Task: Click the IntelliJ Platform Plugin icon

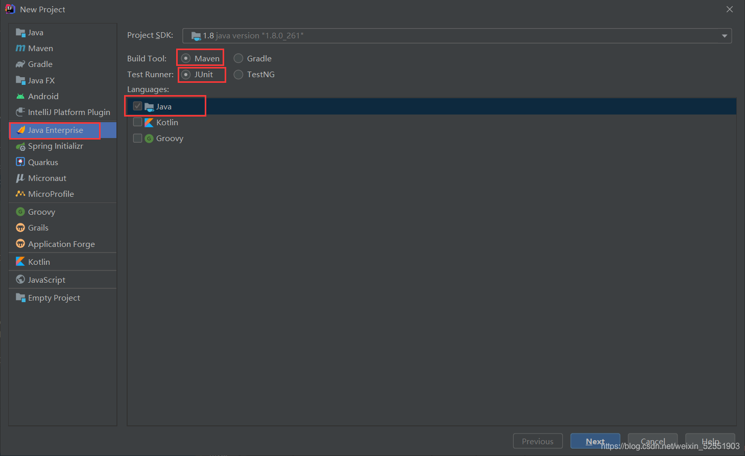Action: [x=20, y=112]
